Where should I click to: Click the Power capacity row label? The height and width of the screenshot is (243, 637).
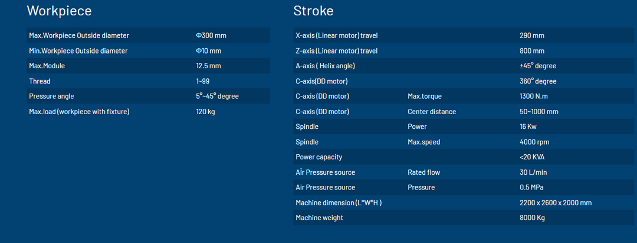tap(318, 157)
